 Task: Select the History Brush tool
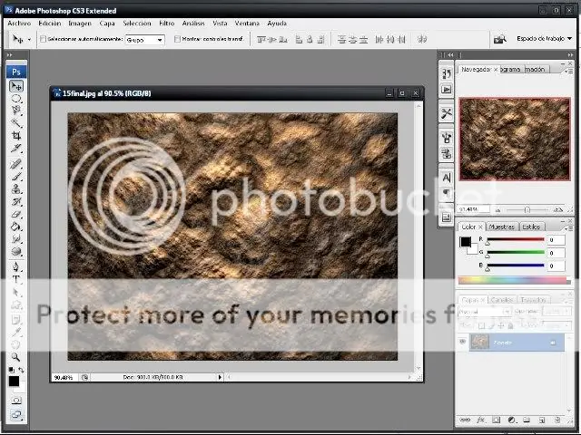coord(16,201)
